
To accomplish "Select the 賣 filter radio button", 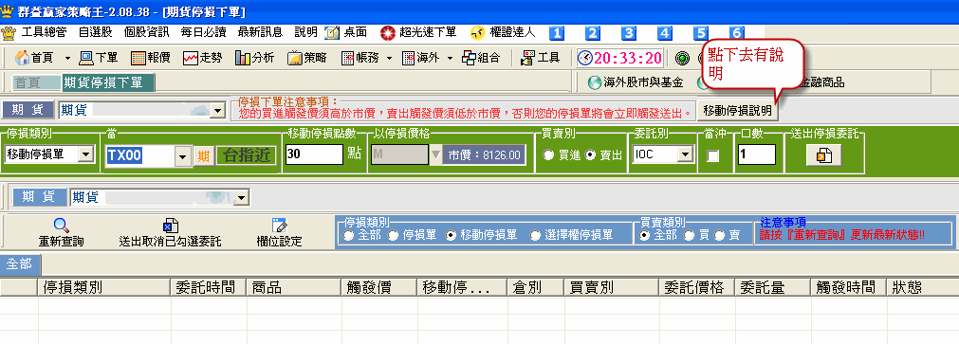I will coord(719,236).
